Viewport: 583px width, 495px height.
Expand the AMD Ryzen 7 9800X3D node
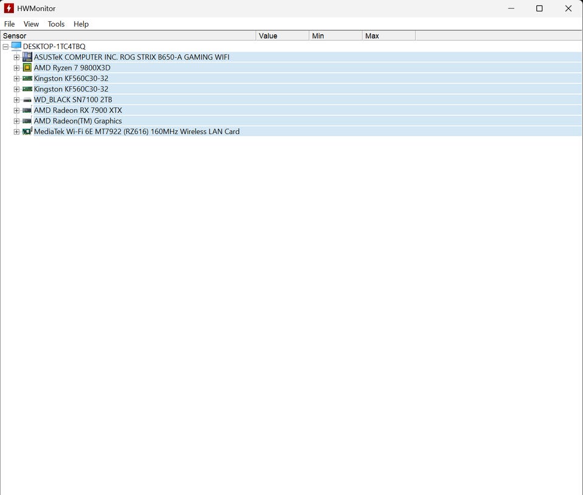(x=16, y=68)
